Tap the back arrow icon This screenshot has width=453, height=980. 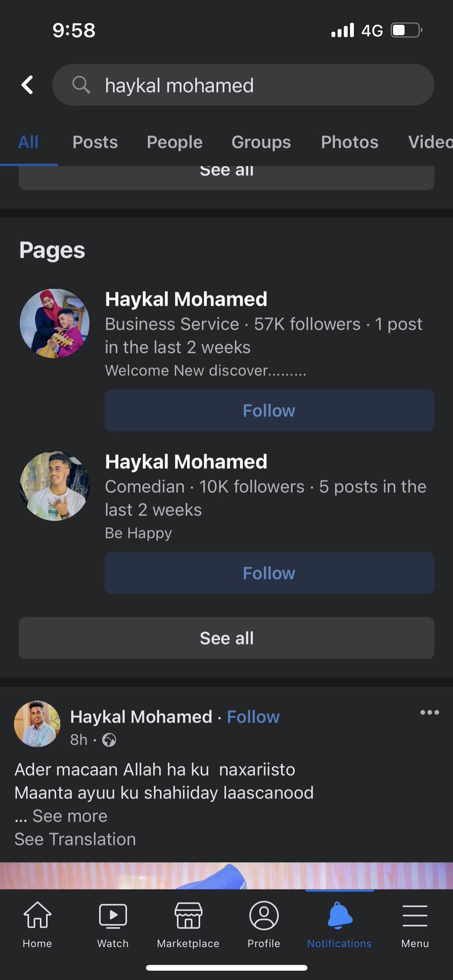point(28,85)
